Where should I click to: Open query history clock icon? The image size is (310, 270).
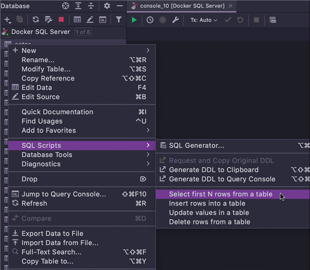pos(150,20)
